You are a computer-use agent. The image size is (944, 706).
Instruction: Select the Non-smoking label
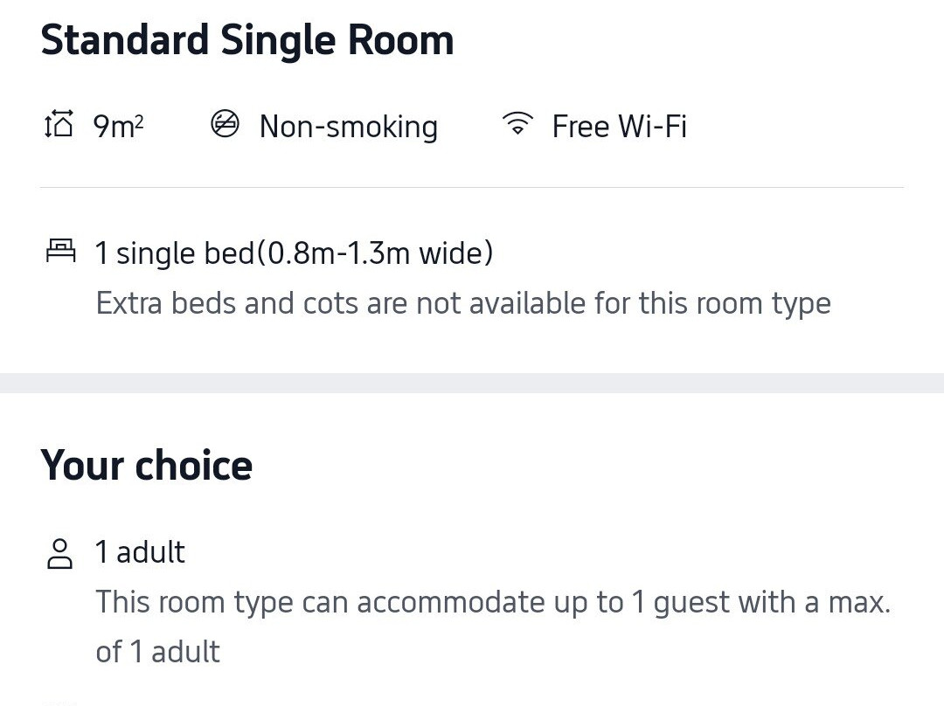tap(348, 127)
